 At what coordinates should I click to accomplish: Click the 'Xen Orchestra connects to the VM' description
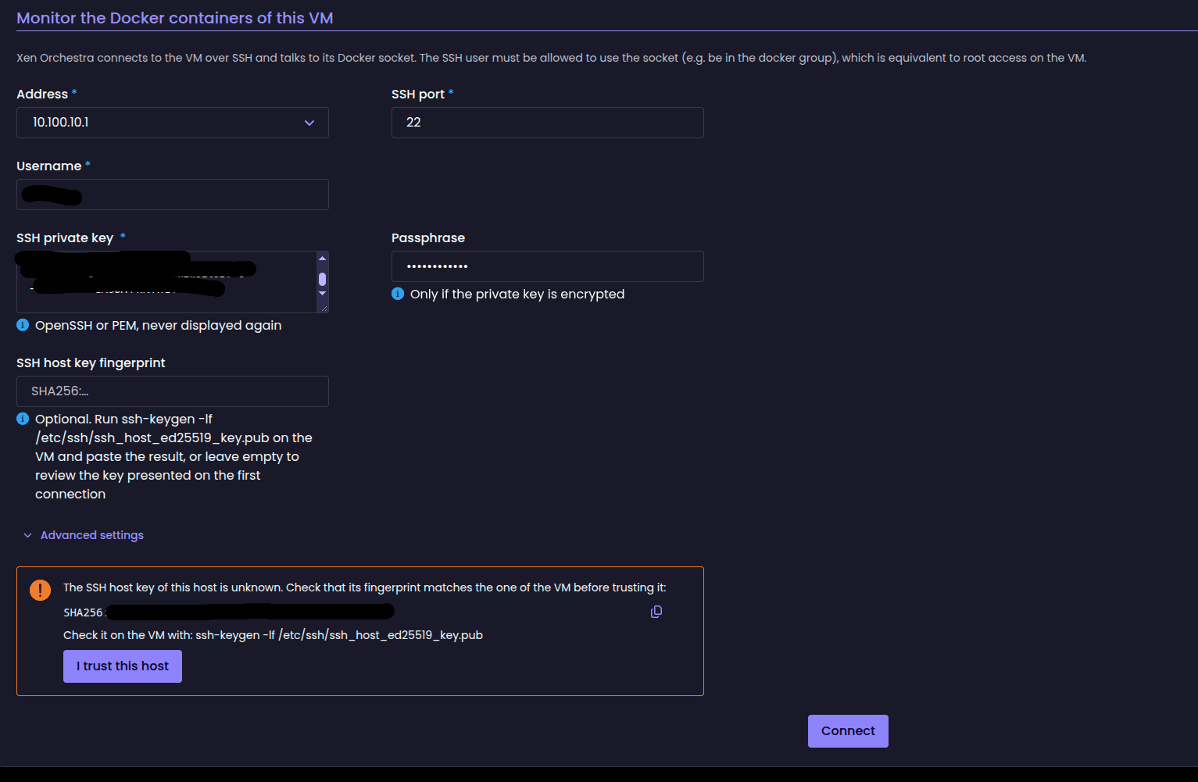(552, 58)
